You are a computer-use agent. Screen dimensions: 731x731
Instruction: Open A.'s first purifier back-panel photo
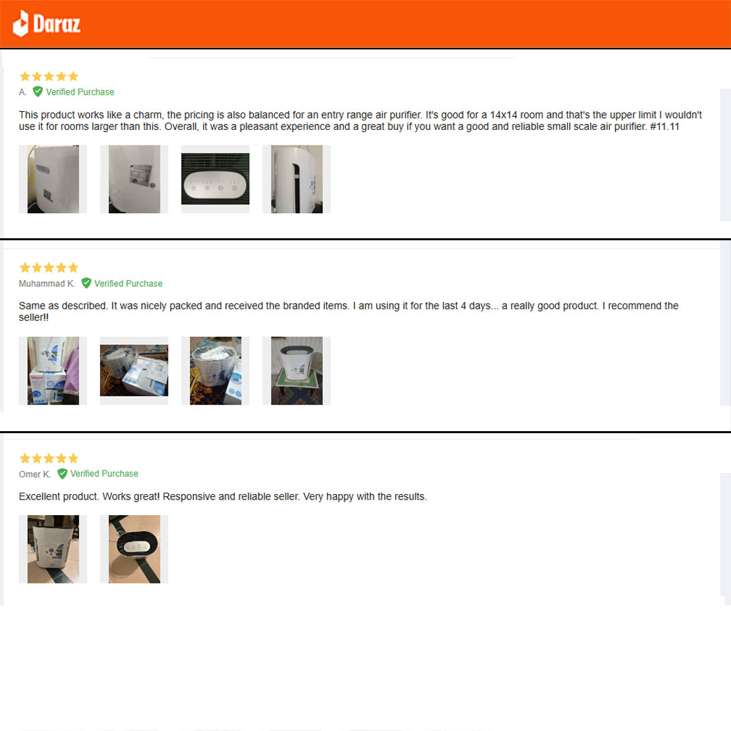[53, 179]
